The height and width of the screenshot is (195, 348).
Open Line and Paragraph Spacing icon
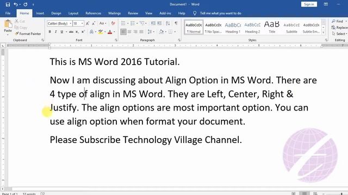click(x=150, y=32)
